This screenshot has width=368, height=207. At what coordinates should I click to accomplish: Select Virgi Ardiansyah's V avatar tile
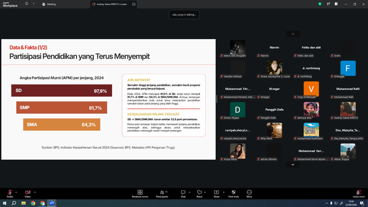point(311,90)
